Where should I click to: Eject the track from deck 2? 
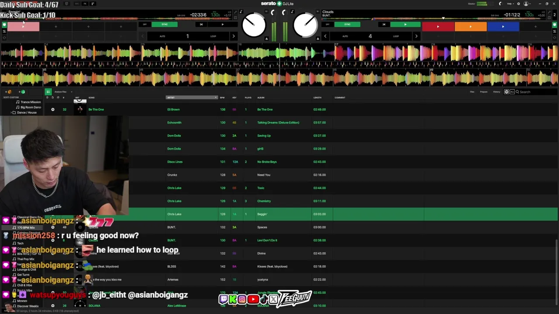(318, 39)
